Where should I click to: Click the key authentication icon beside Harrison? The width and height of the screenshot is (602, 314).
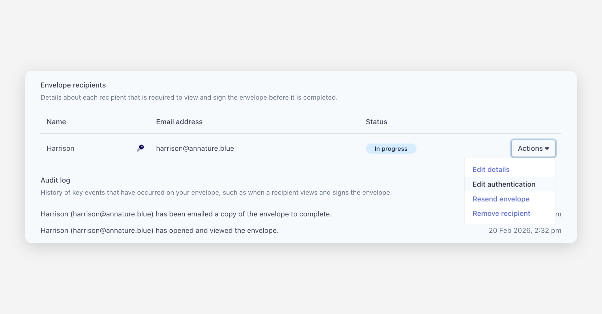click(140, 148)
